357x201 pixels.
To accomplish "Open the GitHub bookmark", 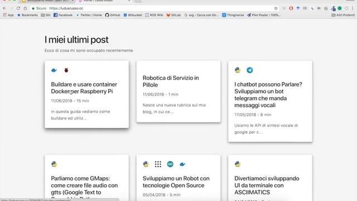I will coord(113,15).
